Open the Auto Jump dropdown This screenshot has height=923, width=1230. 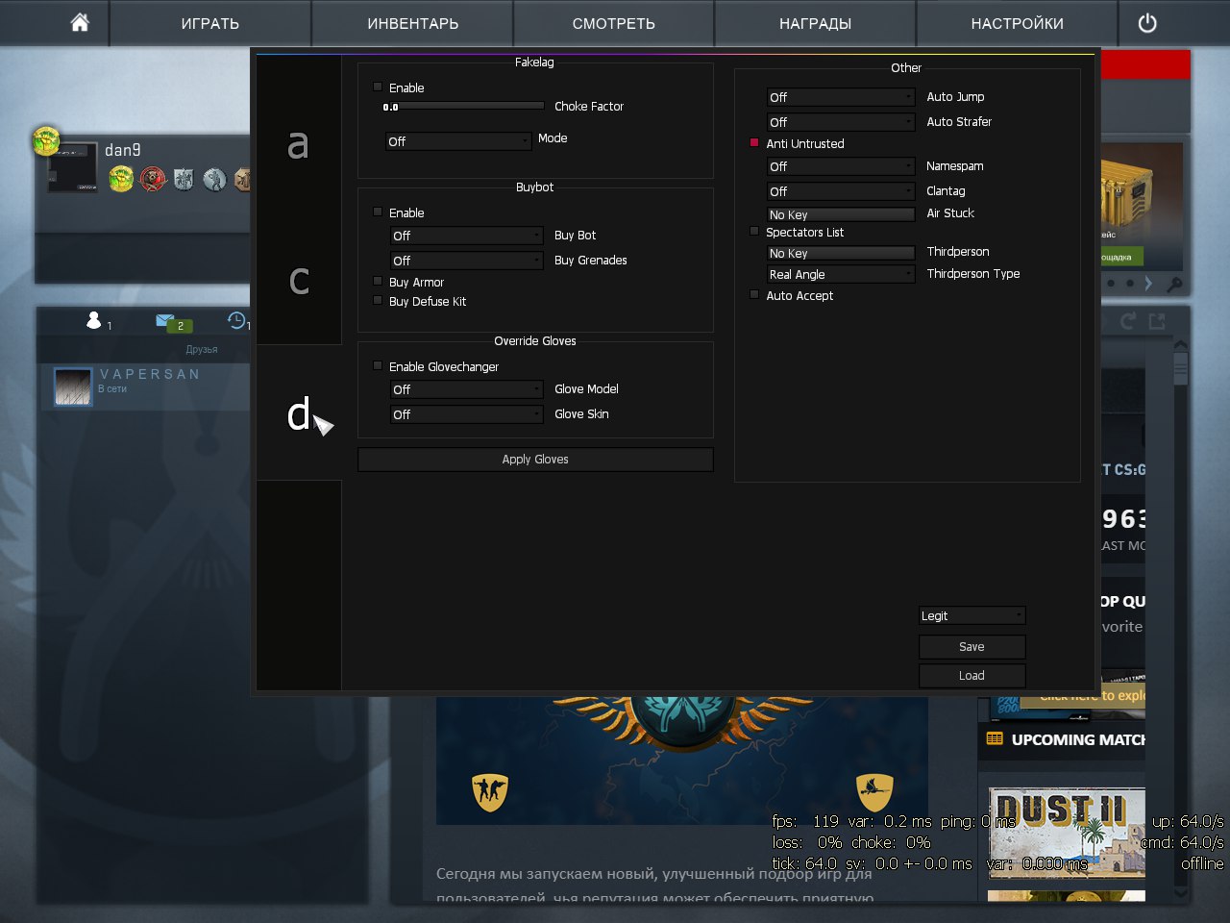841,97
